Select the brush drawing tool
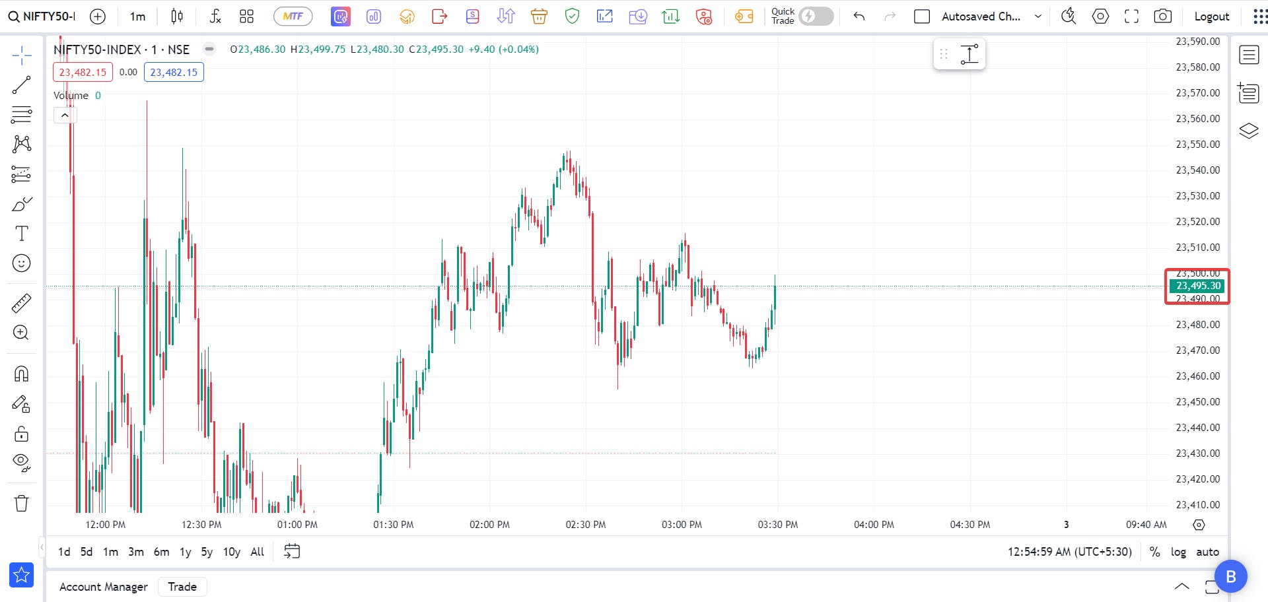The width and height of the screenshot is (1268, 602). point(21,204)
